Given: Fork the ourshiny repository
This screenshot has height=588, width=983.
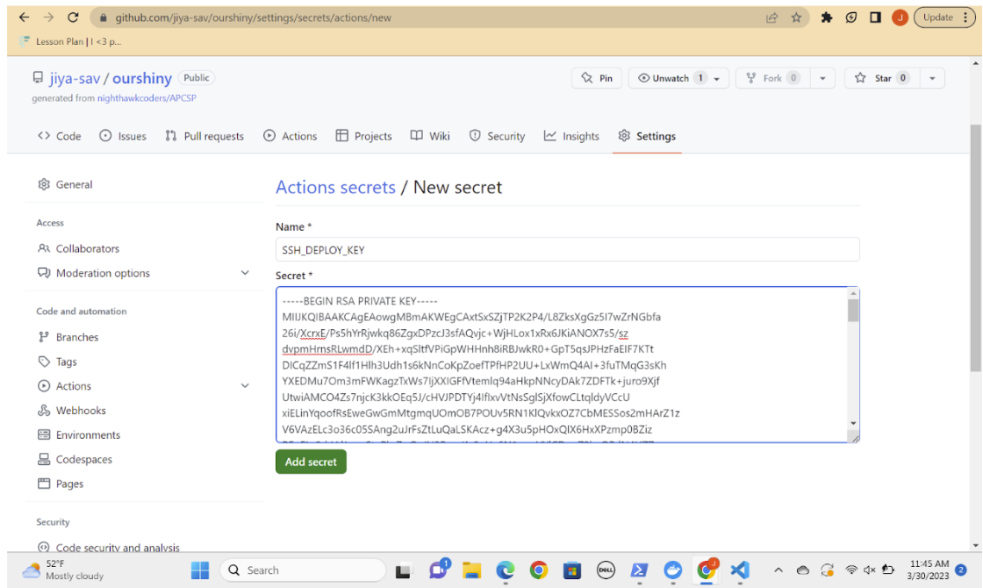Looking at the screenshot, I should [773, 78].
